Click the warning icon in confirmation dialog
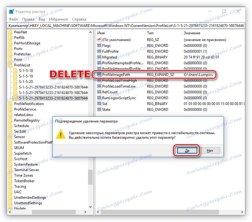252x222 pixels. (60, 134)
